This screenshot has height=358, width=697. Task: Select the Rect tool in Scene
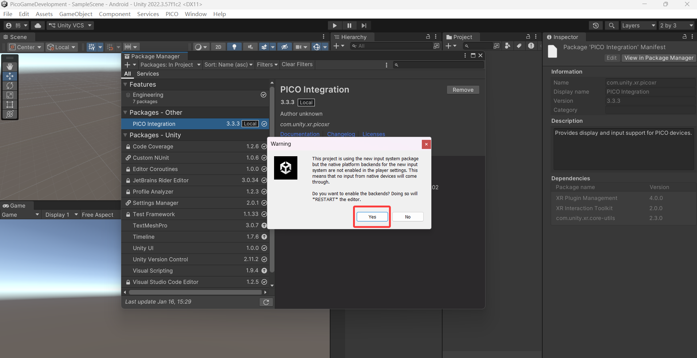click(x=10, y=105)
